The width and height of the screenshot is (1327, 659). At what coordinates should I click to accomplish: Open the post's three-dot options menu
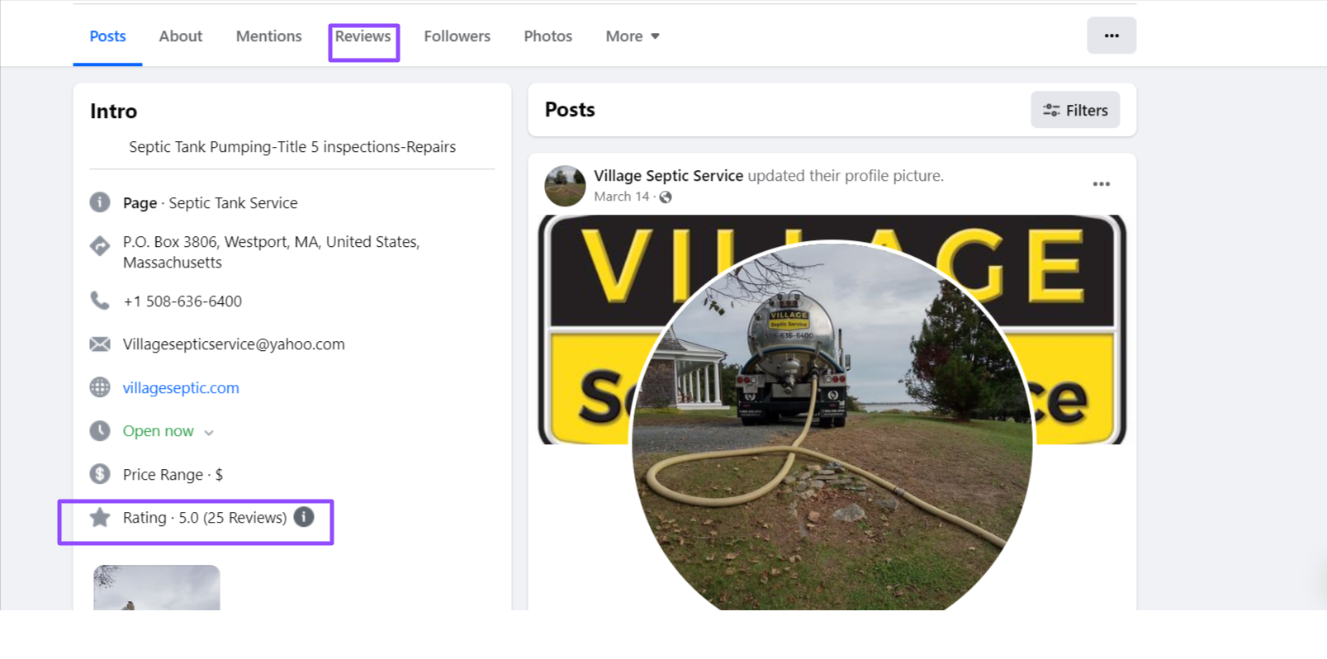(1101, 184)
